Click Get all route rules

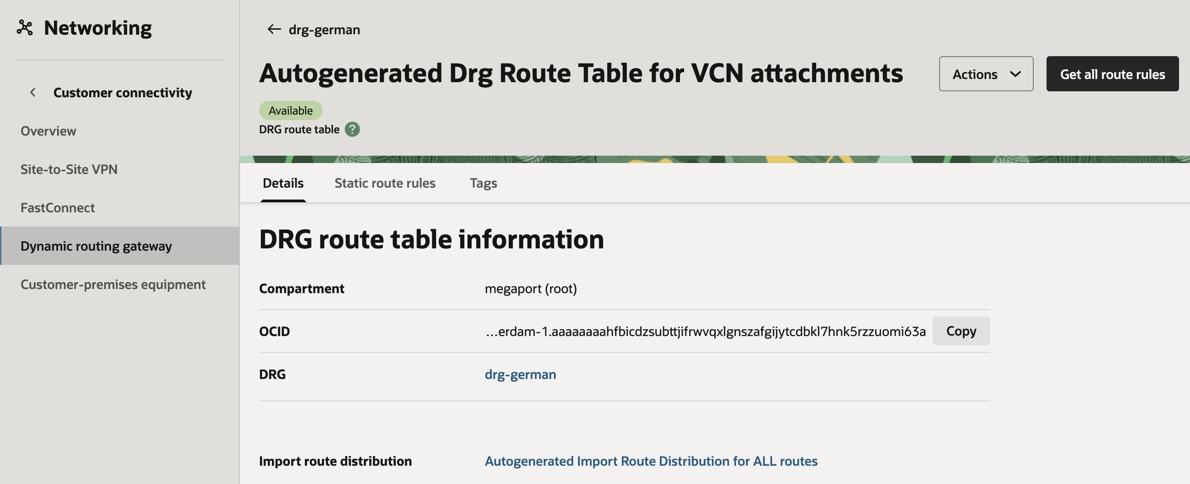tap(1112, 74)
